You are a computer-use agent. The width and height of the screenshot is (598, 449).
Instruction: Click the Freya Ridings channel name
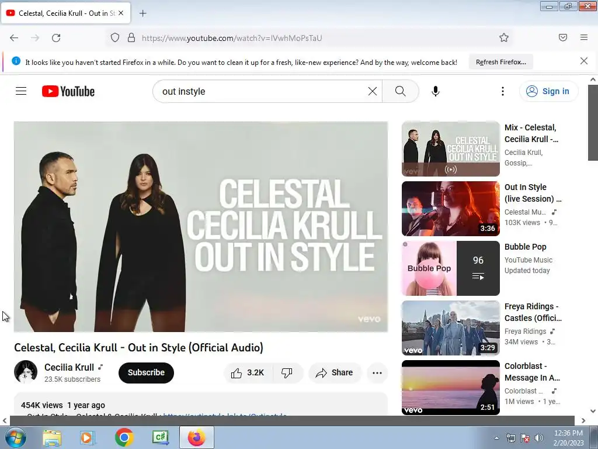525,331
